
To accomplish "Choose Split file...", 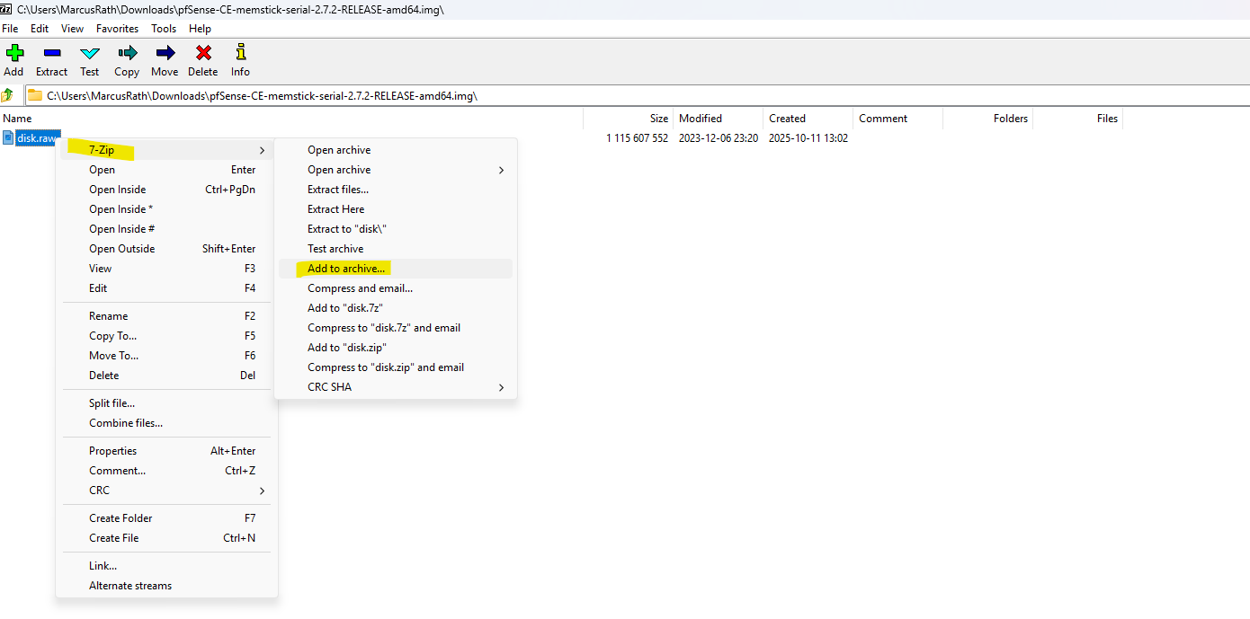I will coord(166,403).
